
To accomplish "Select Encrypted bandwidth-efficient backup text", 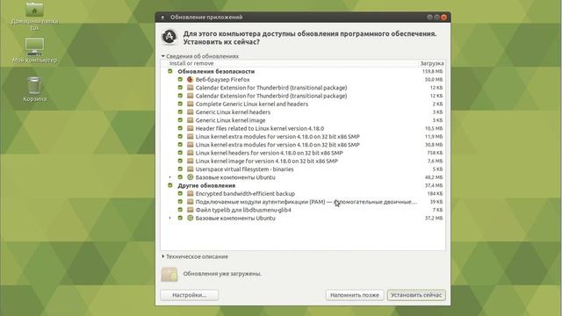I will [245, 193].
